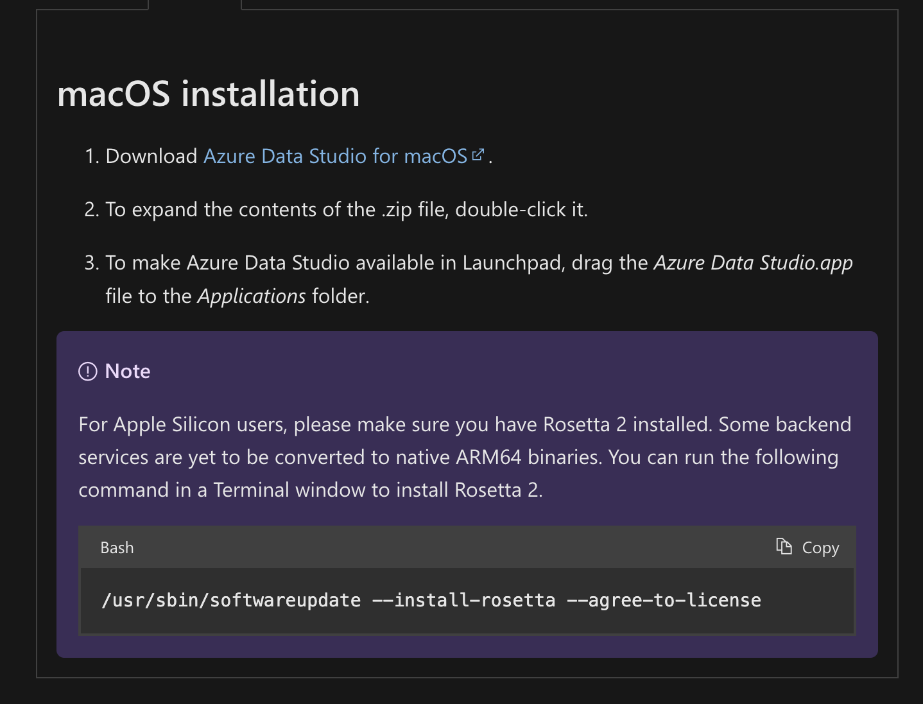The height and width of the screenshot is (704, 923).
Task: Open the Azure Data Studio for macOS link
Action: click(x=343, y=156)
